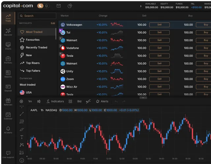This screenshot has width=211, height=164.
Task: Expand the account stats chevron arrow
Action: 141,6
